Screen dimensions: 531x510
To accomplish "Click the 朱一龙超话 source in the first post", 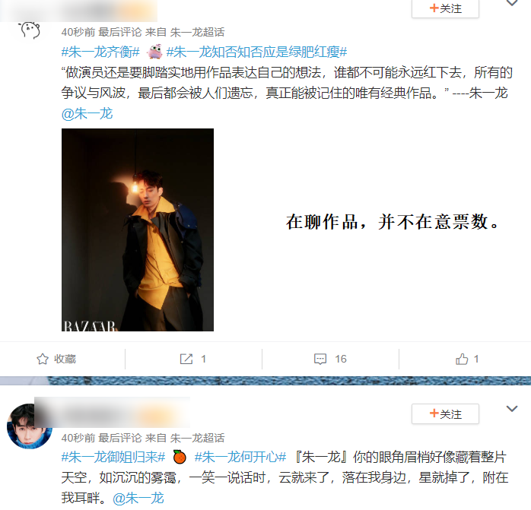I will [x=198, y=32].
